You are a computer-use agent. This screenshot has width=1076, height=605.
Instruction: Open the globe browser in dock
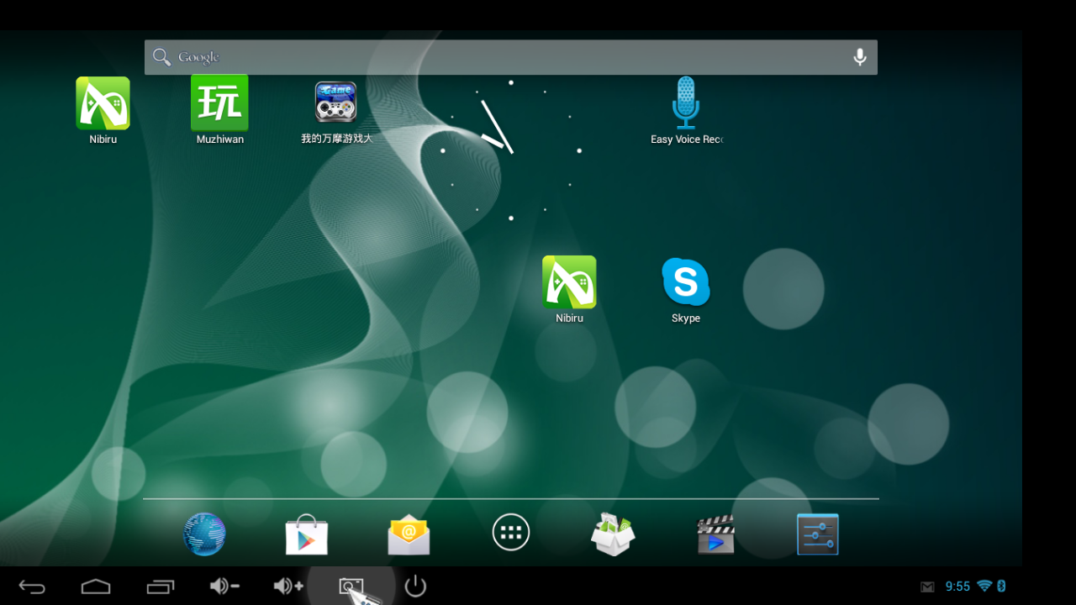coord(204,534)
